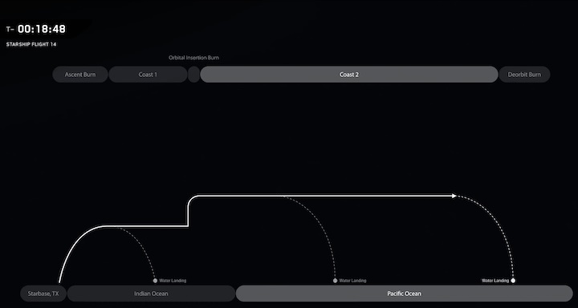Click the bright rightmost Water Landing label

pyautogui.click(x=495, y=281)
